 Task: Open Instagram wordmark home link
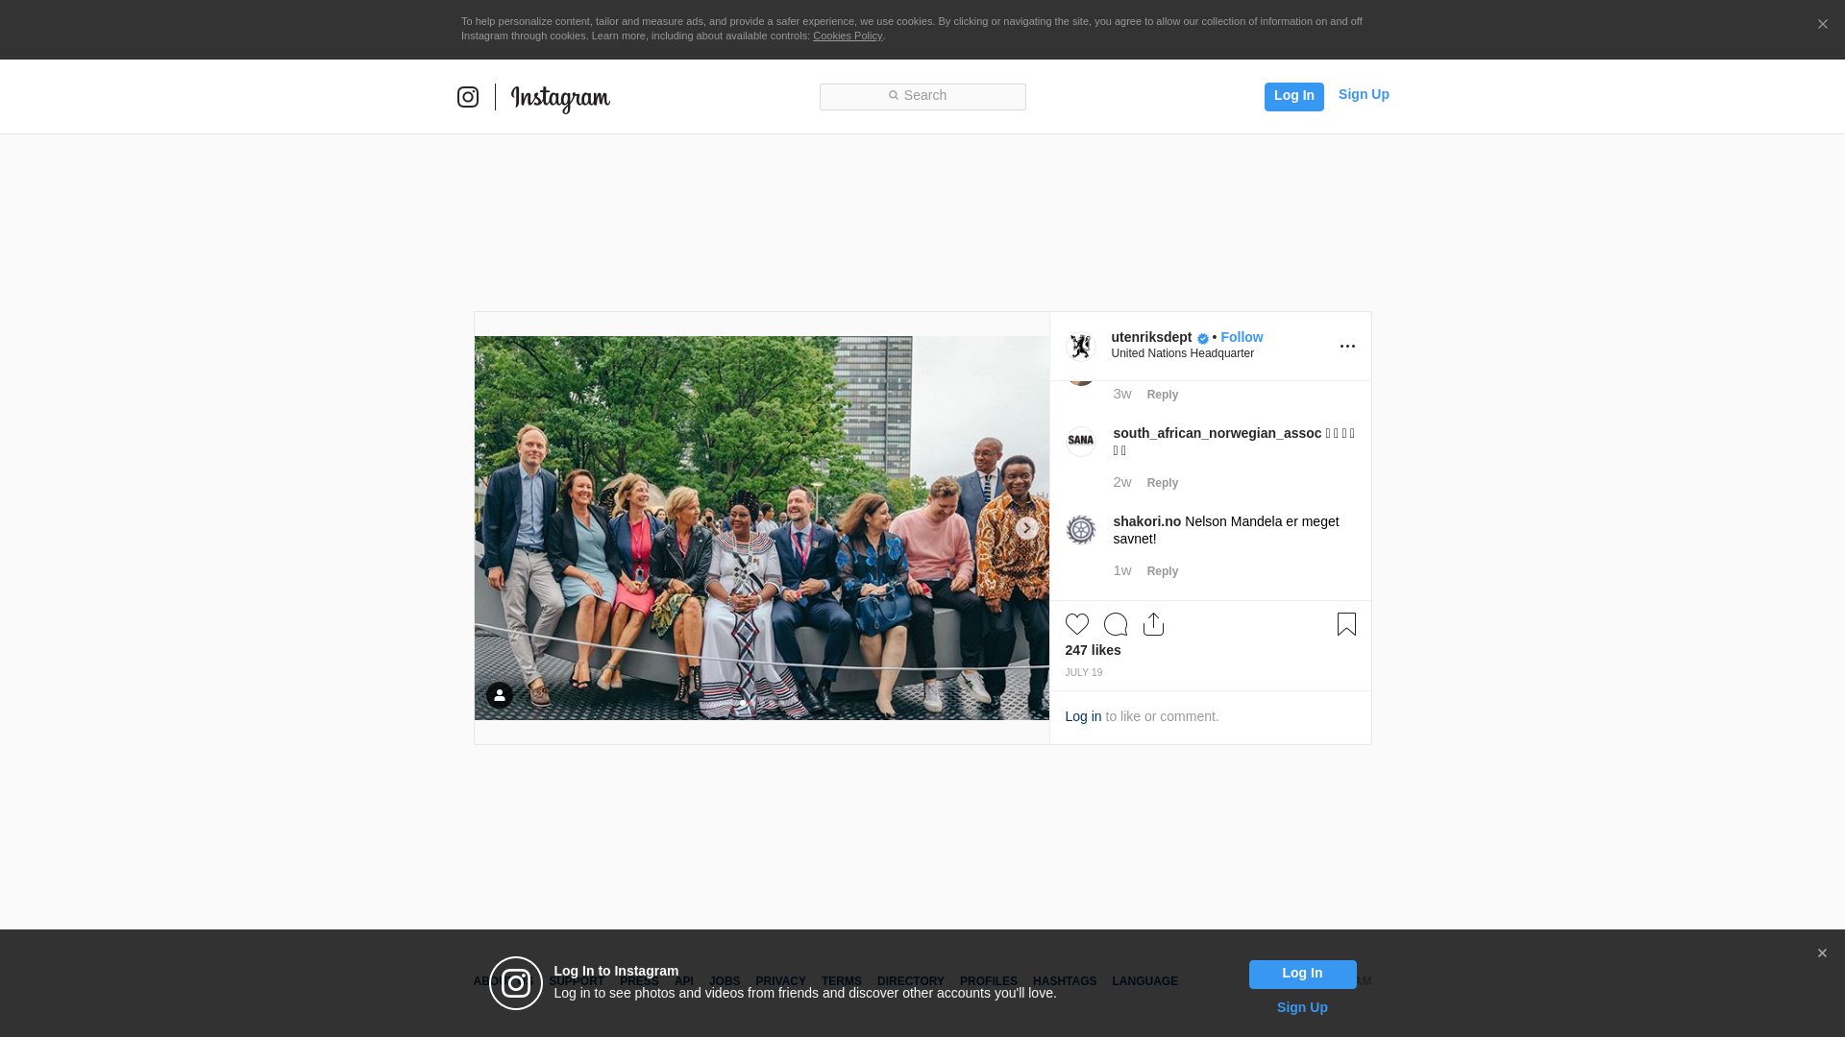click(x=560, y=99)
